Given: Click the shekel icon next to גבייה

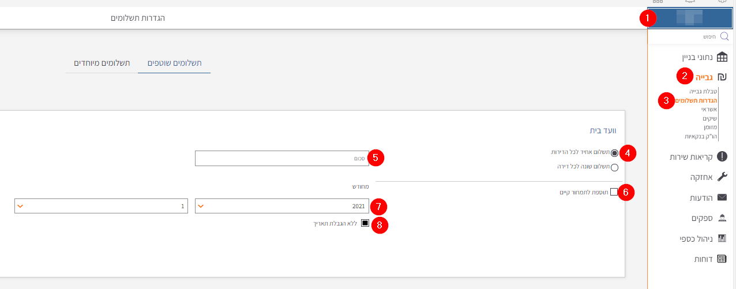Looking at the screenshot, I should pos(722,76).
